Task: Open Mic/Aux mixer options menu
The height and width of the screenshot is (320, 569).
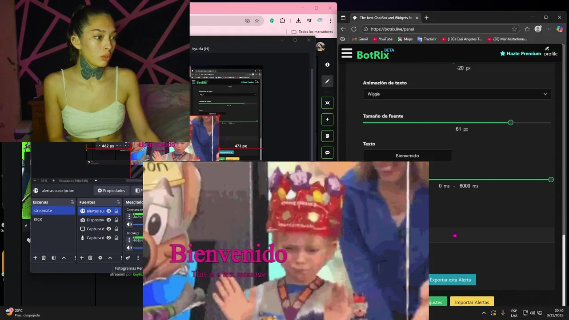Action: tap(129, 240)
